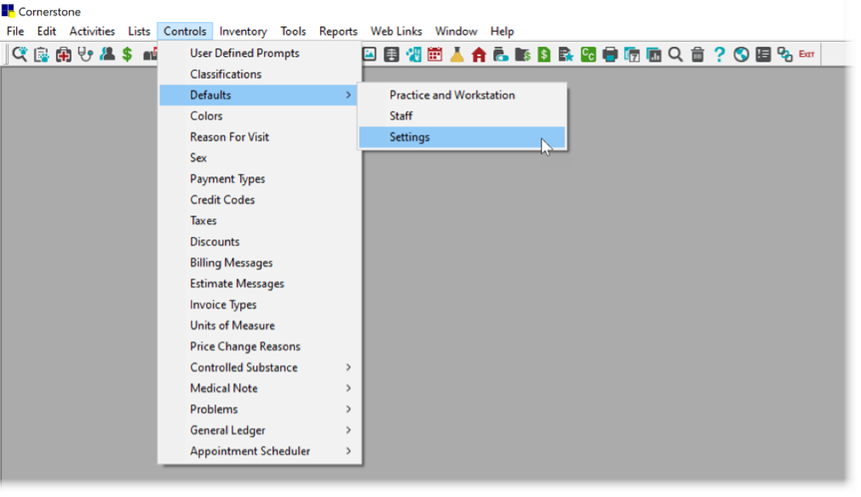Open the pill bottle prescription icon

[x=501, y=54]
